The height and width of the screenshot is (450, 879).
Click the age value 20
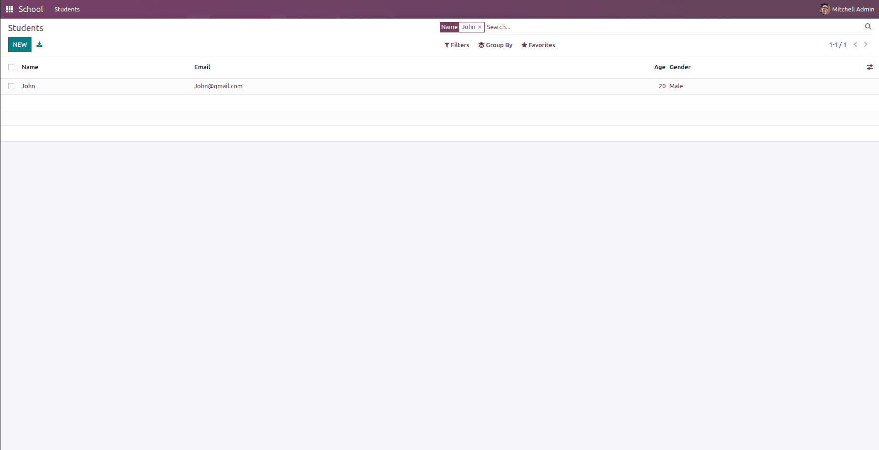pos(662,86)
